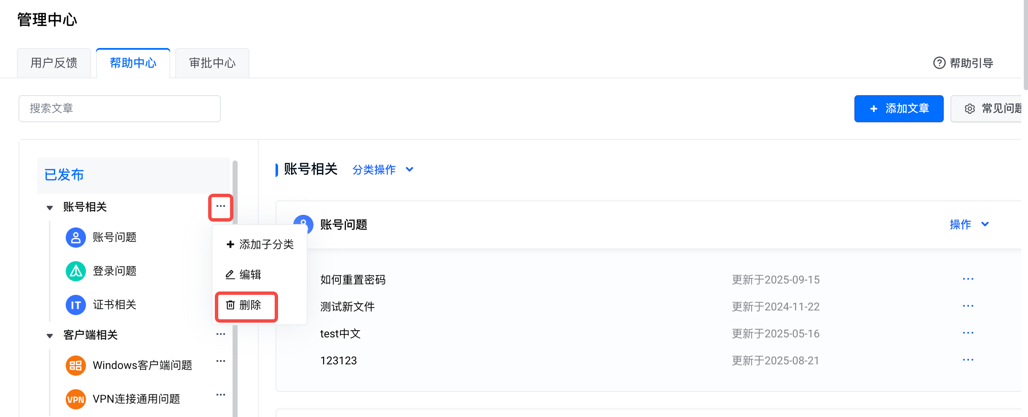Select Windows客户端问题 in the tree
Viewport: 1028px width, 417px height.
[x=142, y=366]
